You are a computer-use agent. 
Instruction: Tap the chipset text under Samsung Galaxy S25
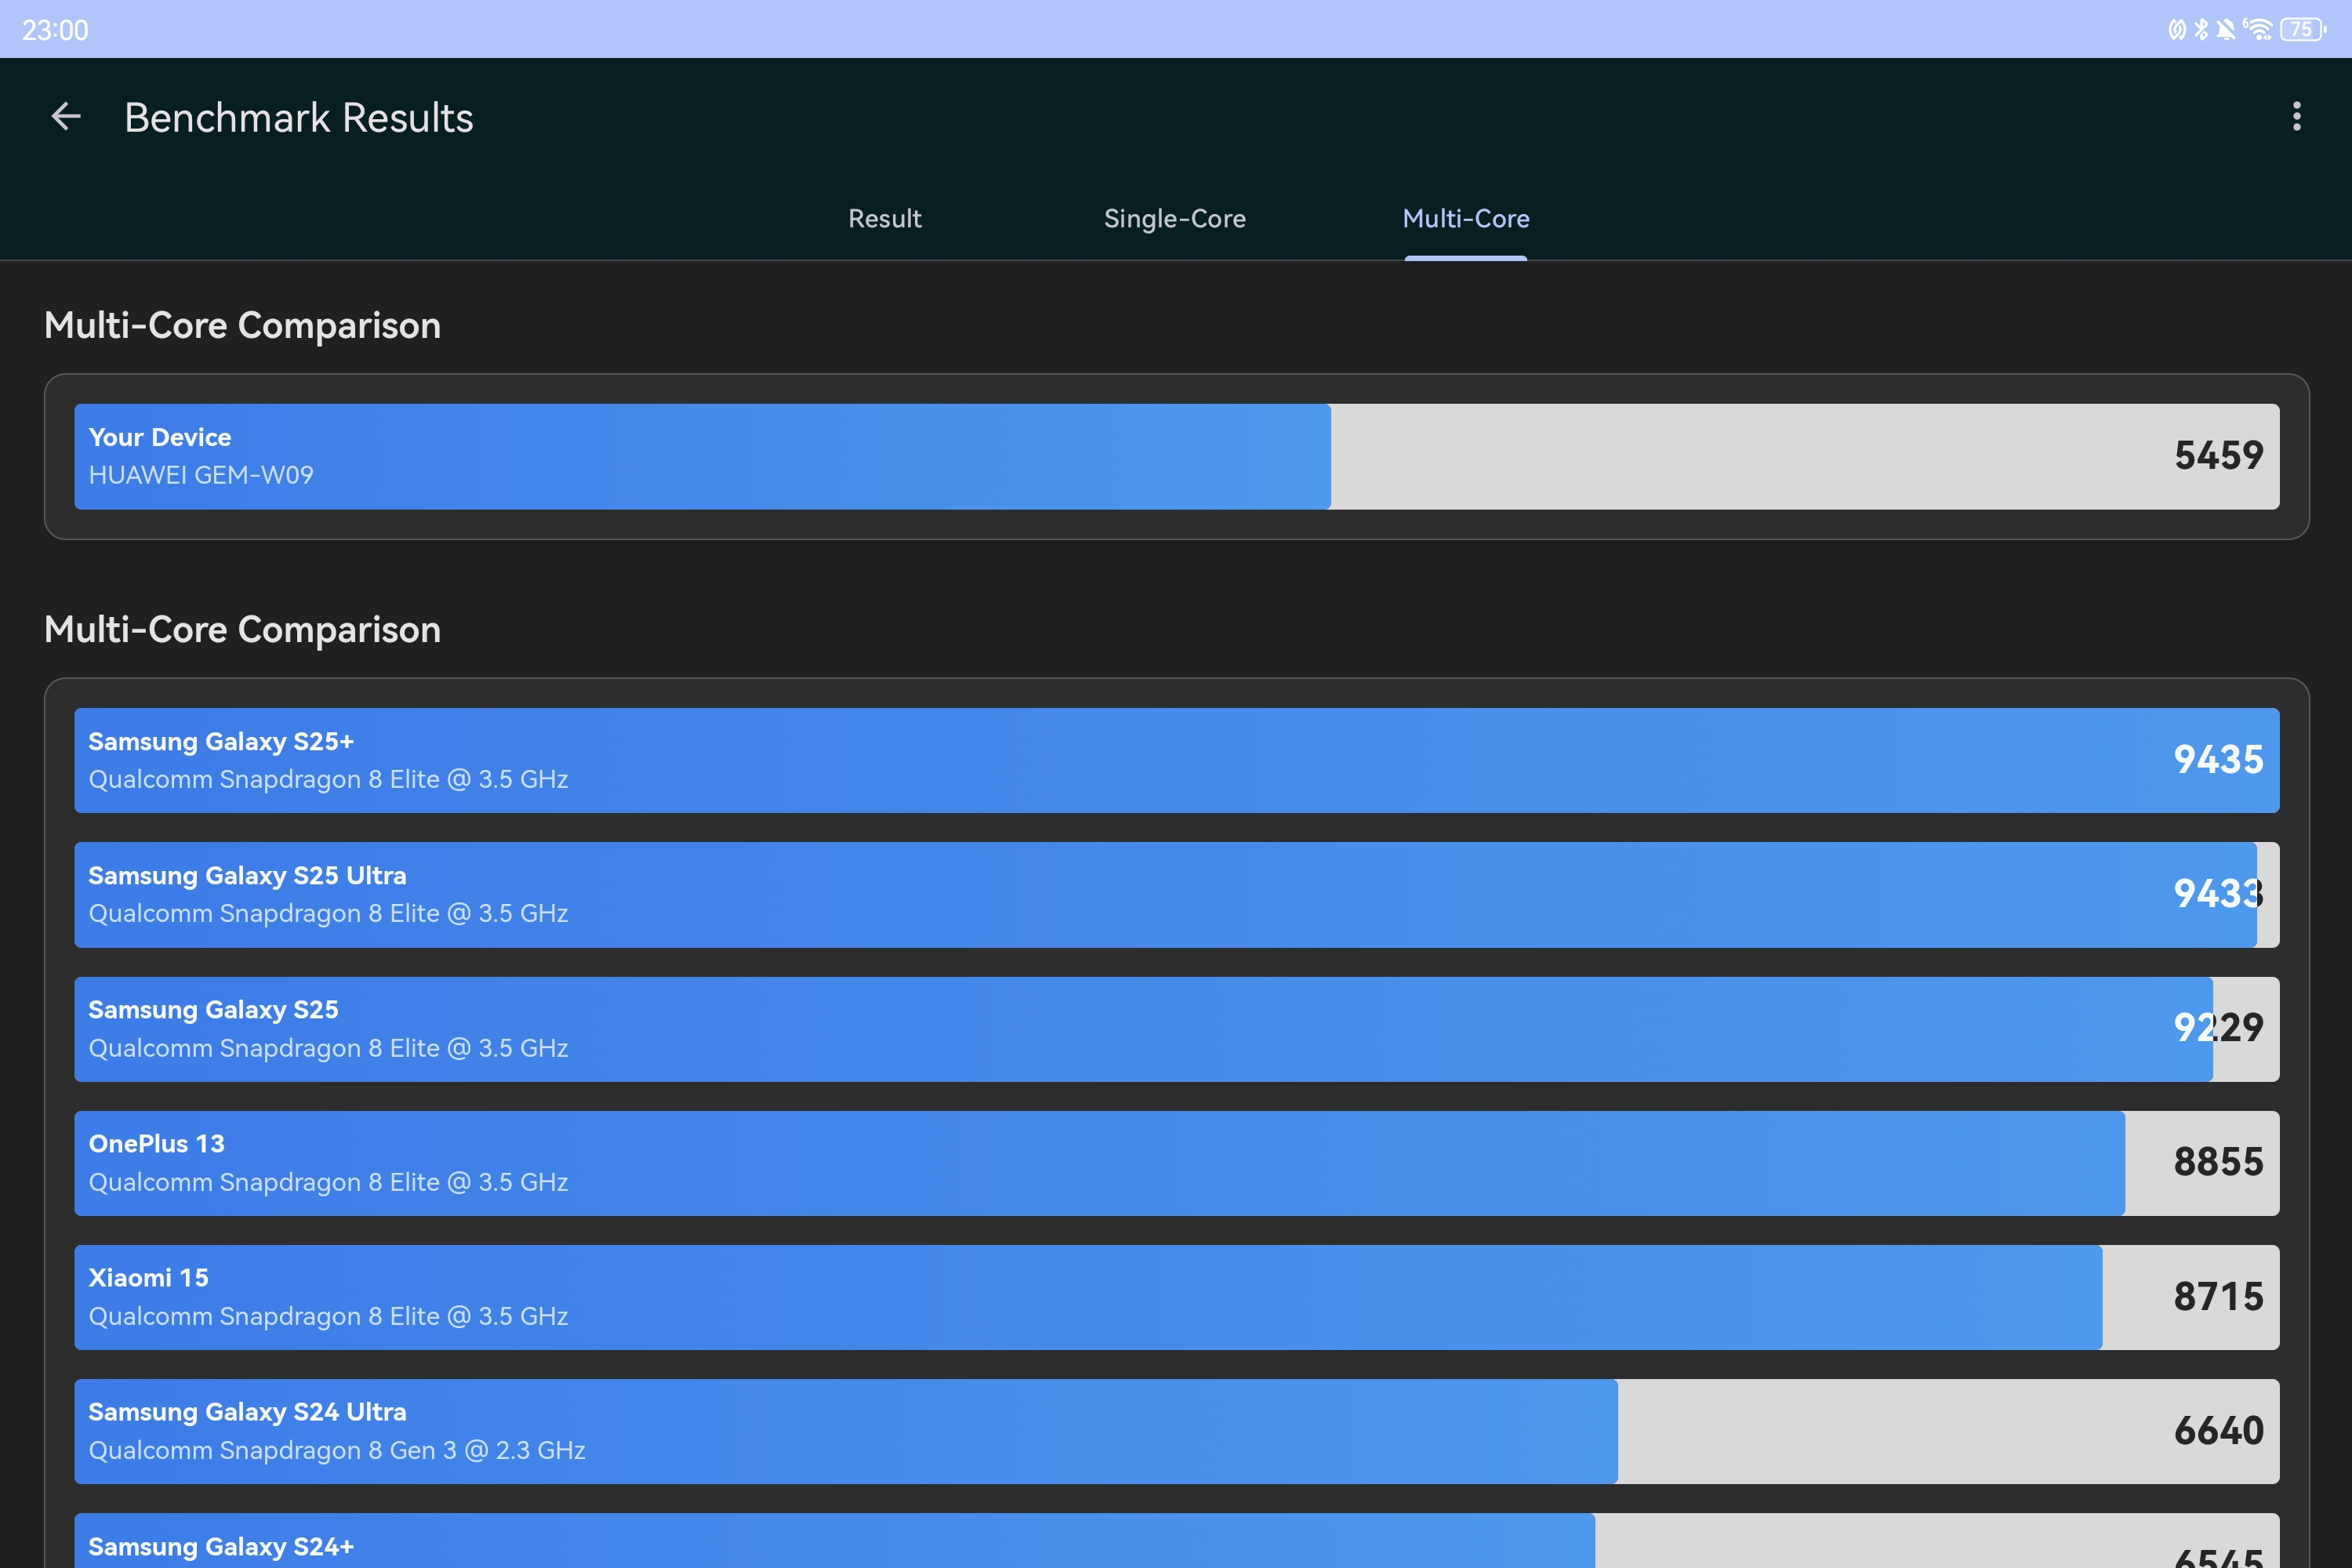point(328,1049)
